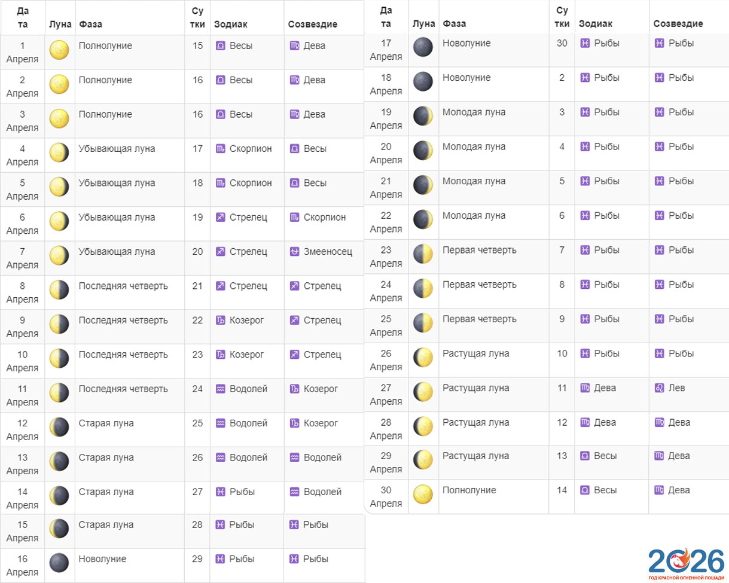Screen dimensions: 729x583
Task: Click the Козерог zodiac icon on 9 Апреля
Action: click(x=220, y=321)
